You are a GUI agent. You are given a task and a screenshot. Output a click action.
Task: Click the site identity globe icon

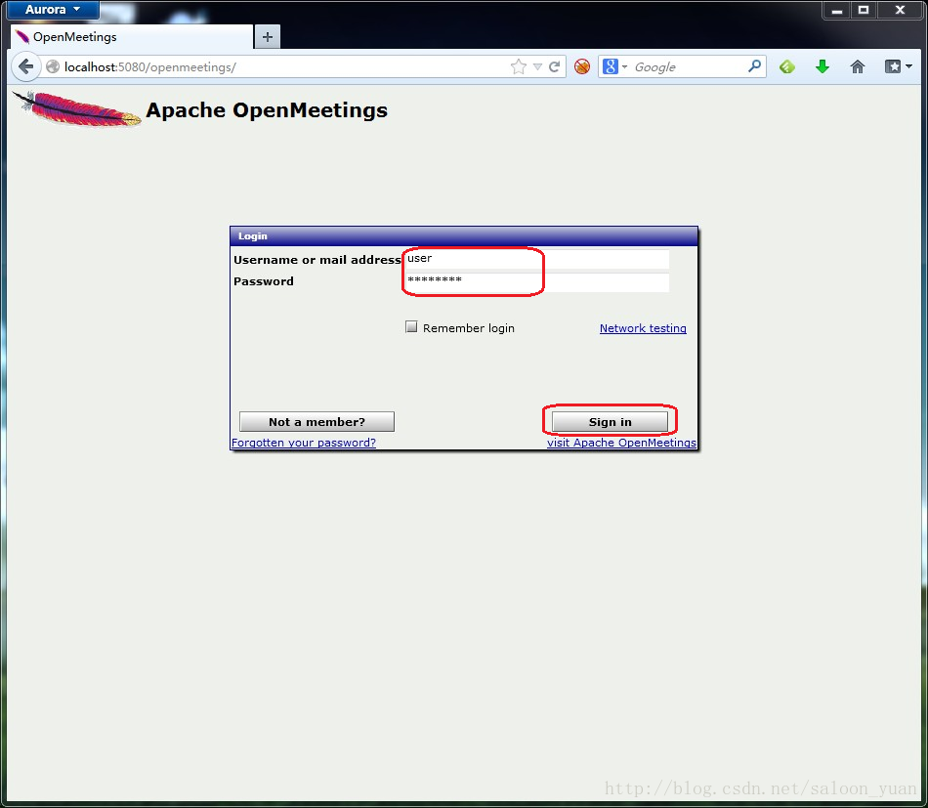tap(53, 66)
